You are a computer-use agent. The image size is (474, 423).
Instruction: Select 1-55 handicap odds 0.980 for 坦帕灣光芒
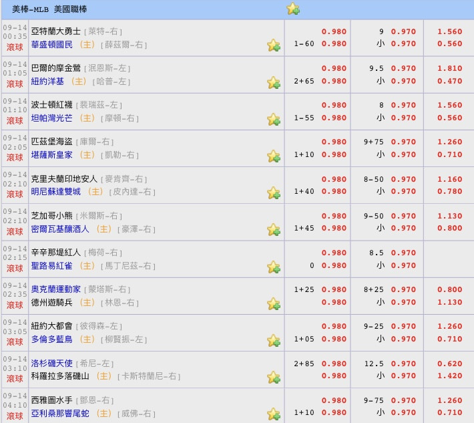click(334, 118)
